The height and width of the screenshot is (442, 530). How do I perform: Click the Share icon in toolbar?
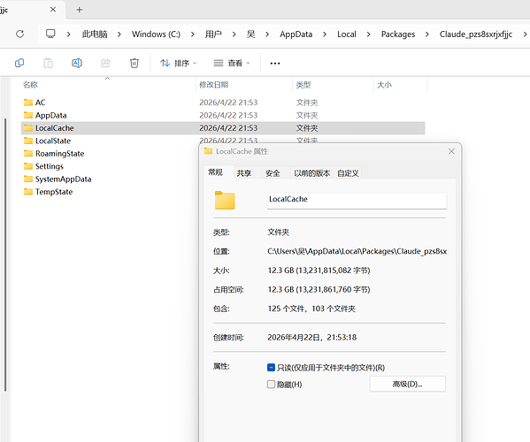tap(105, 63)
